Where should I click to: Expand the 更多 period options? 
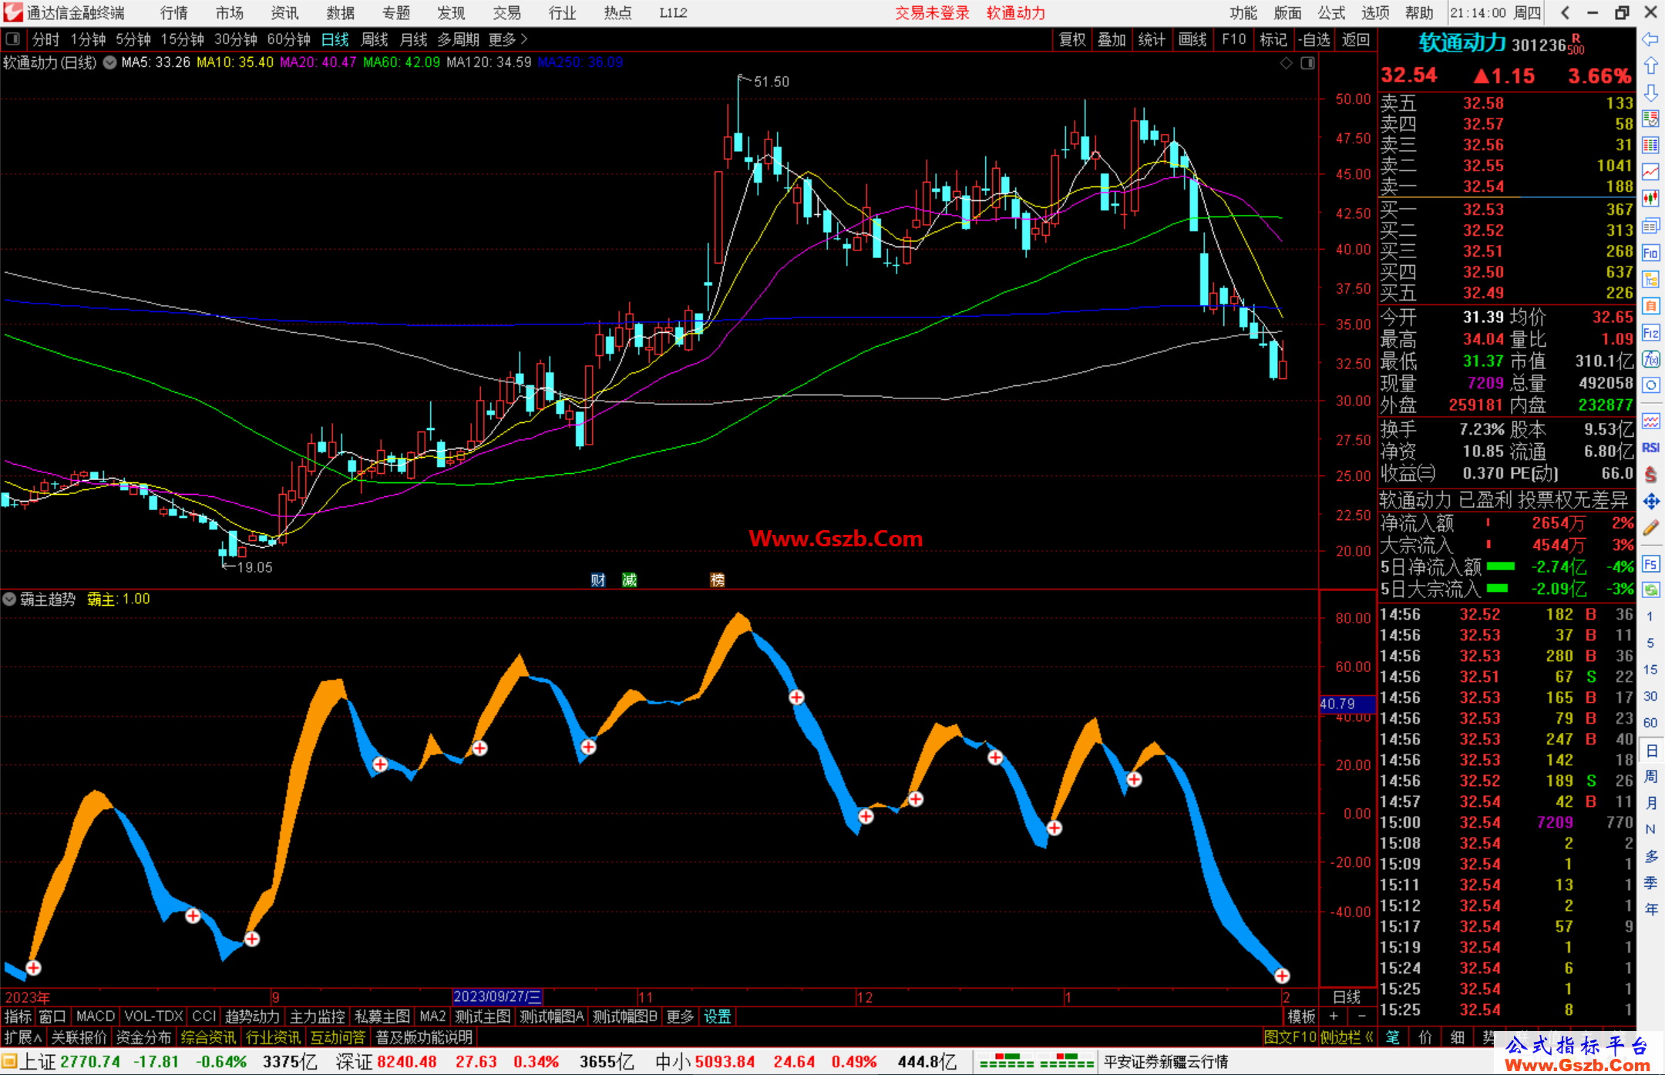click(508, 39)
